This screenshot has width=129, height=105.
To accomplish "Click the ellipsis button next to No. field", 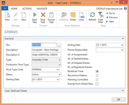I will click(x=59, y=45).
